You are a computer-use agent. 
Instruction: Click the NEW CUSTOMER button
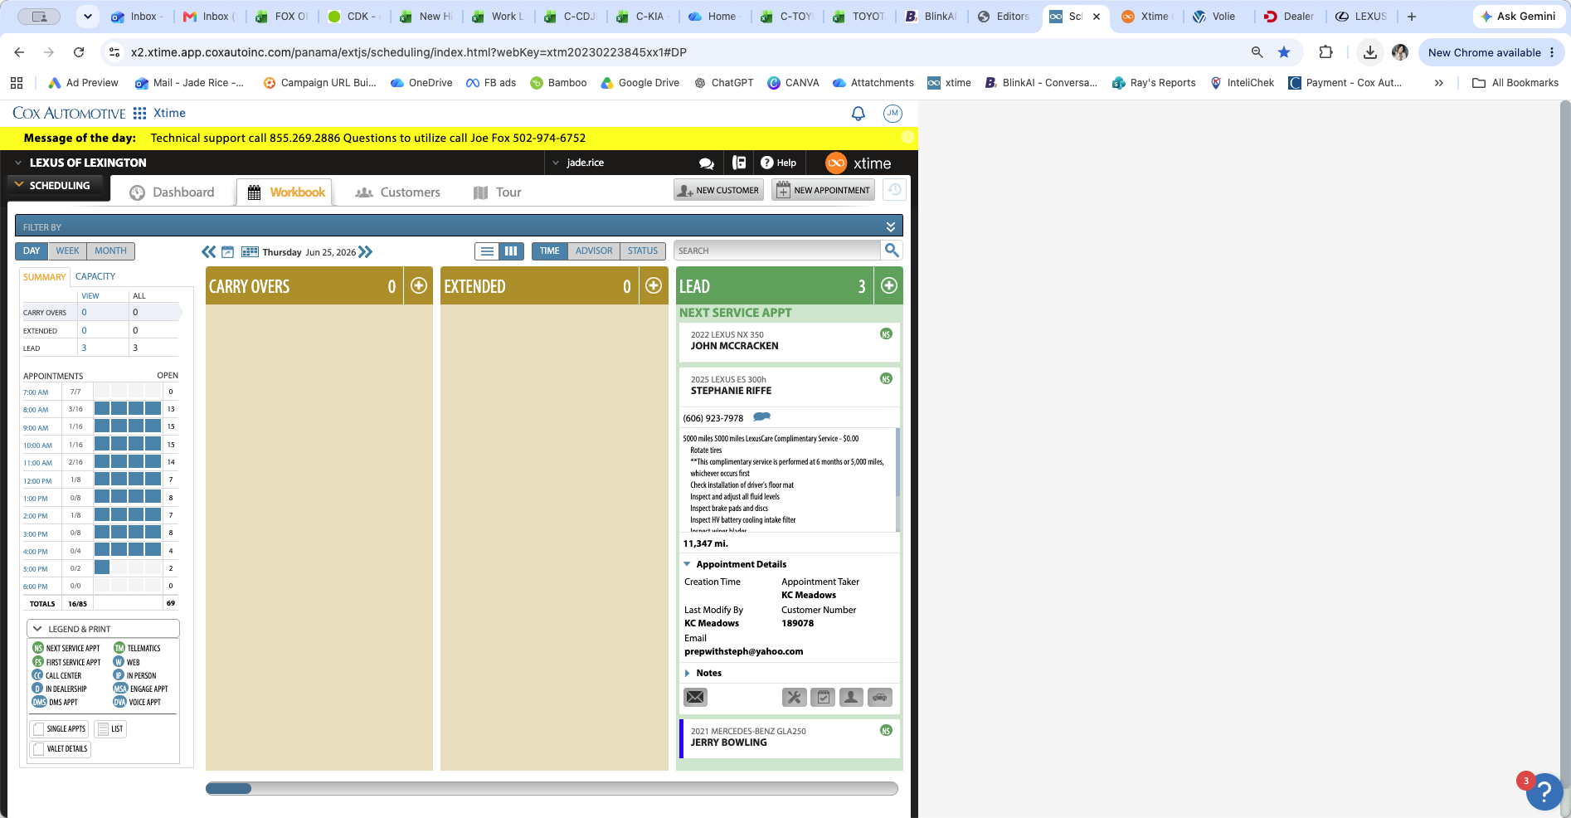(x=718, y=190)
